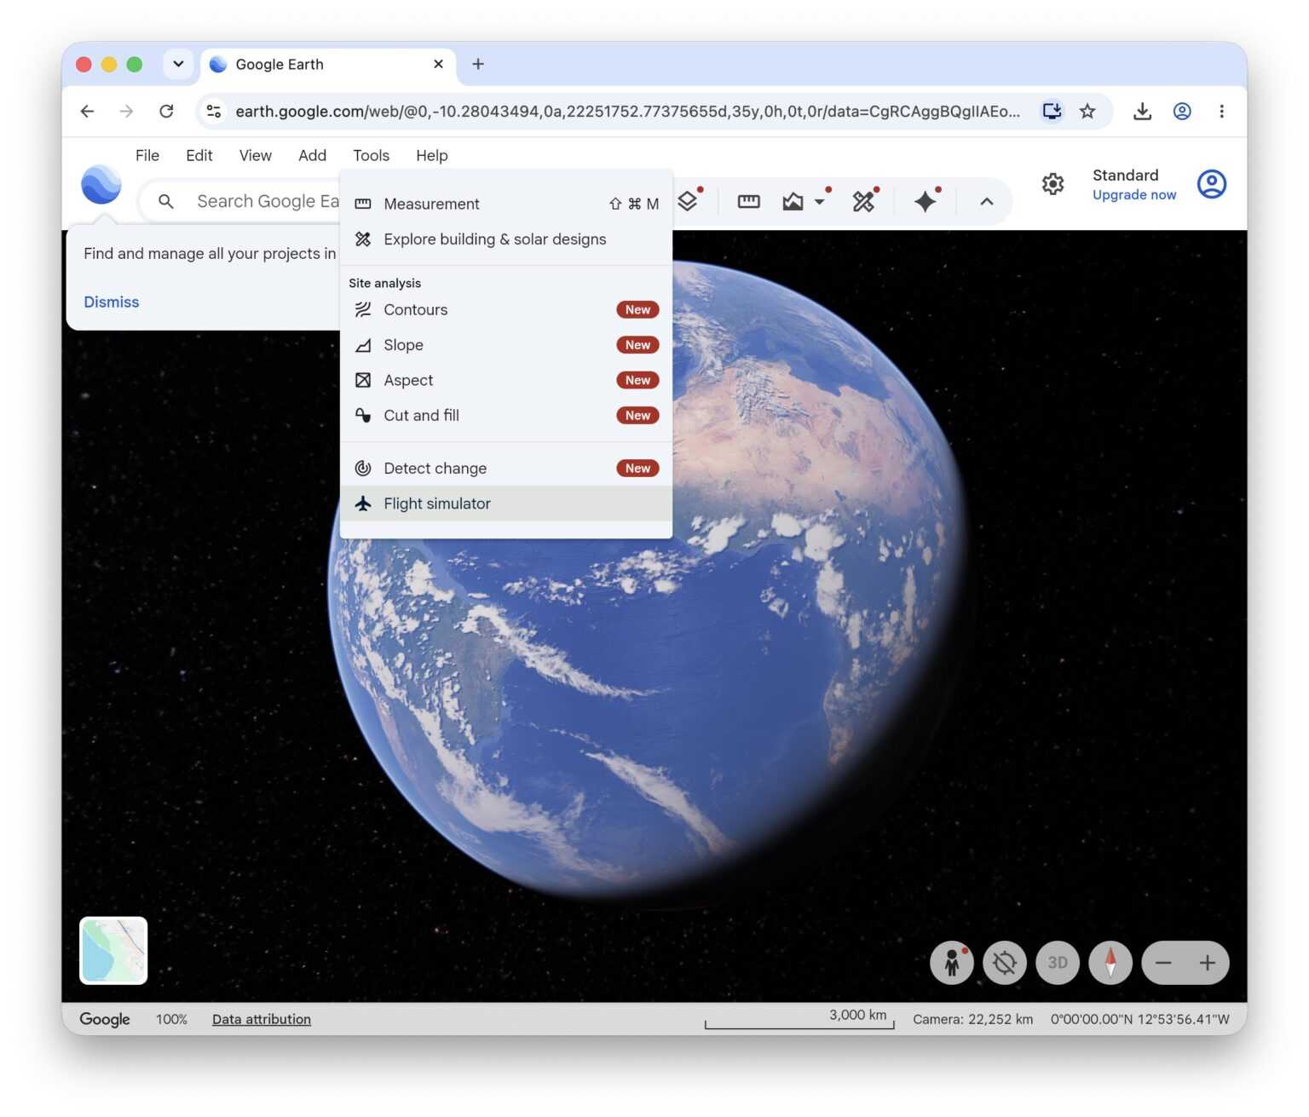
Task: Go back with browser back arrow
Action: click(87, 112)
